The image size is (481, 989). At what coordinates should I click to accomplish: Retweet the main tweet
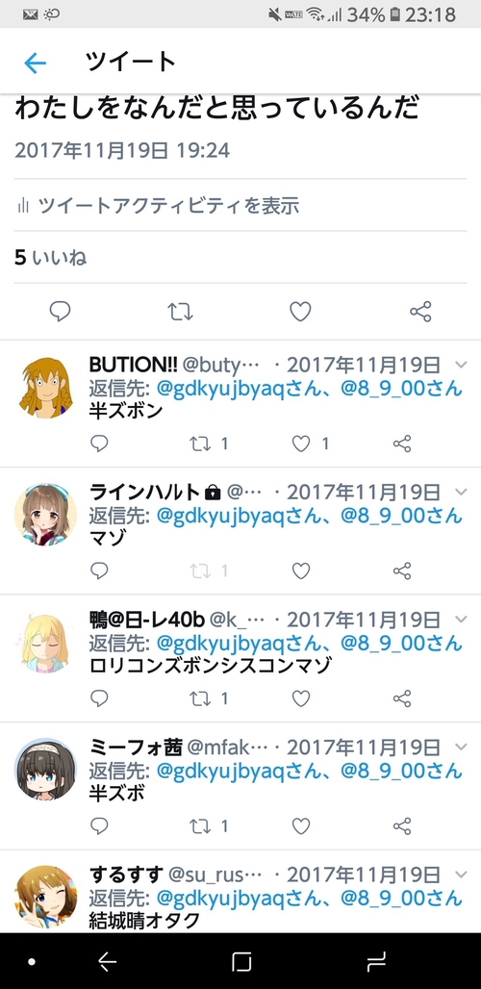180,311
